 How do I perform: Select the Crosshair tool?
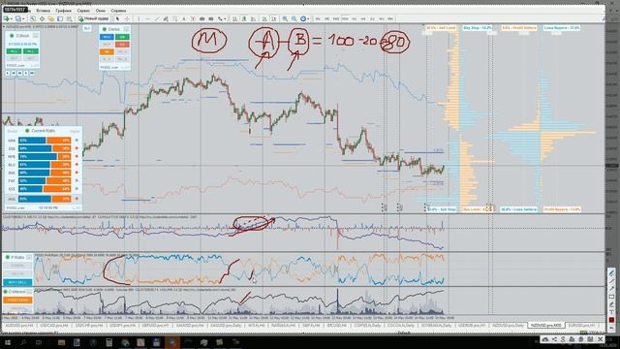pos(127,18)
